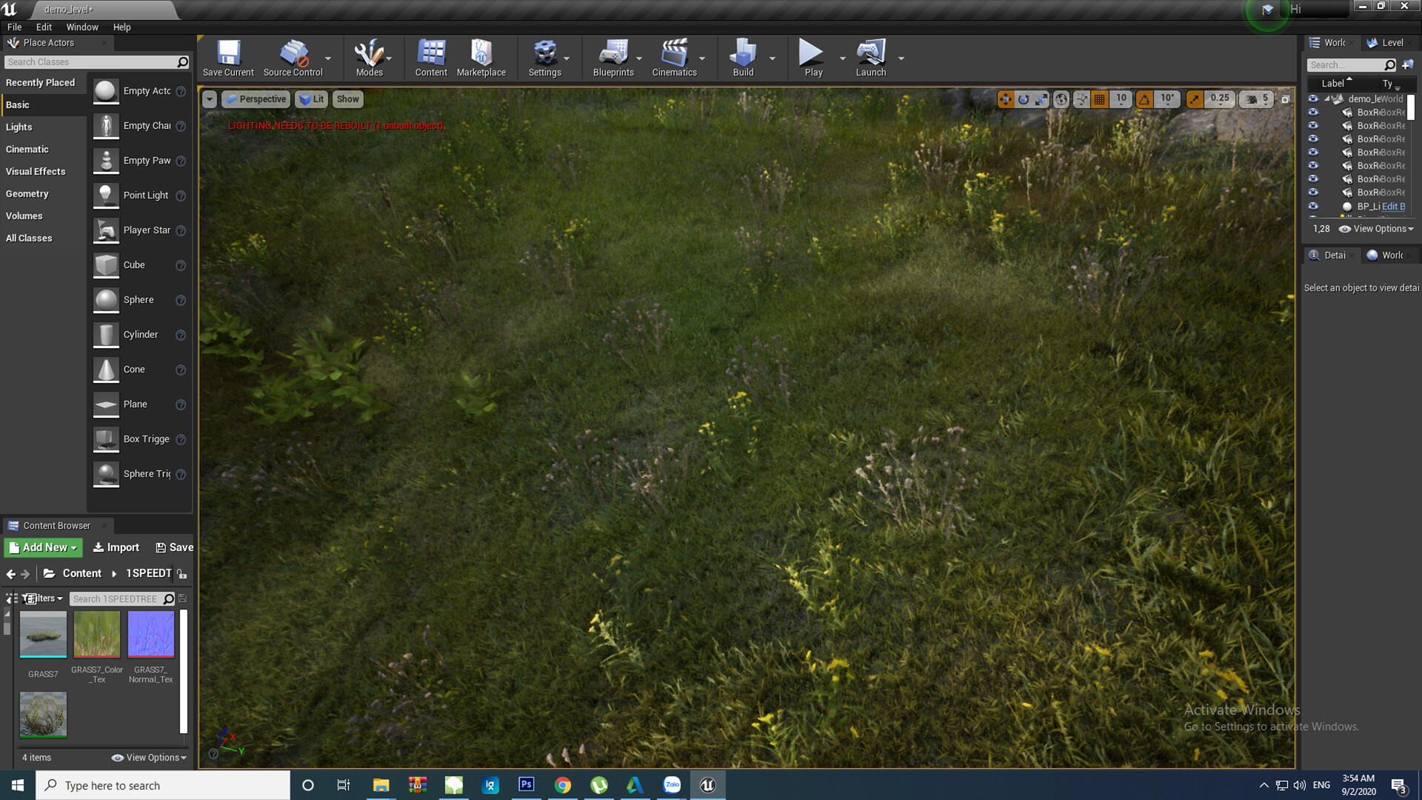Screen dimensions: 1422x800
Task: Open View Options in the Content Browser
Action: (147, 757)
